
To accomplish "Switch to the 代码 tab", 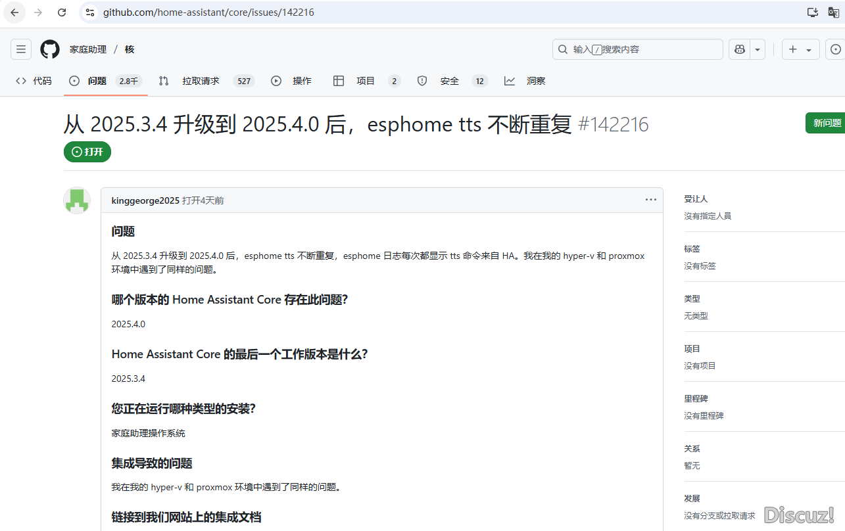I will (34, 81).
